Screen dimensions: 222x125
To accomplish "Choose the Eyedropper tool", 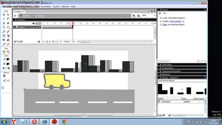I will (x=4, y=44).
